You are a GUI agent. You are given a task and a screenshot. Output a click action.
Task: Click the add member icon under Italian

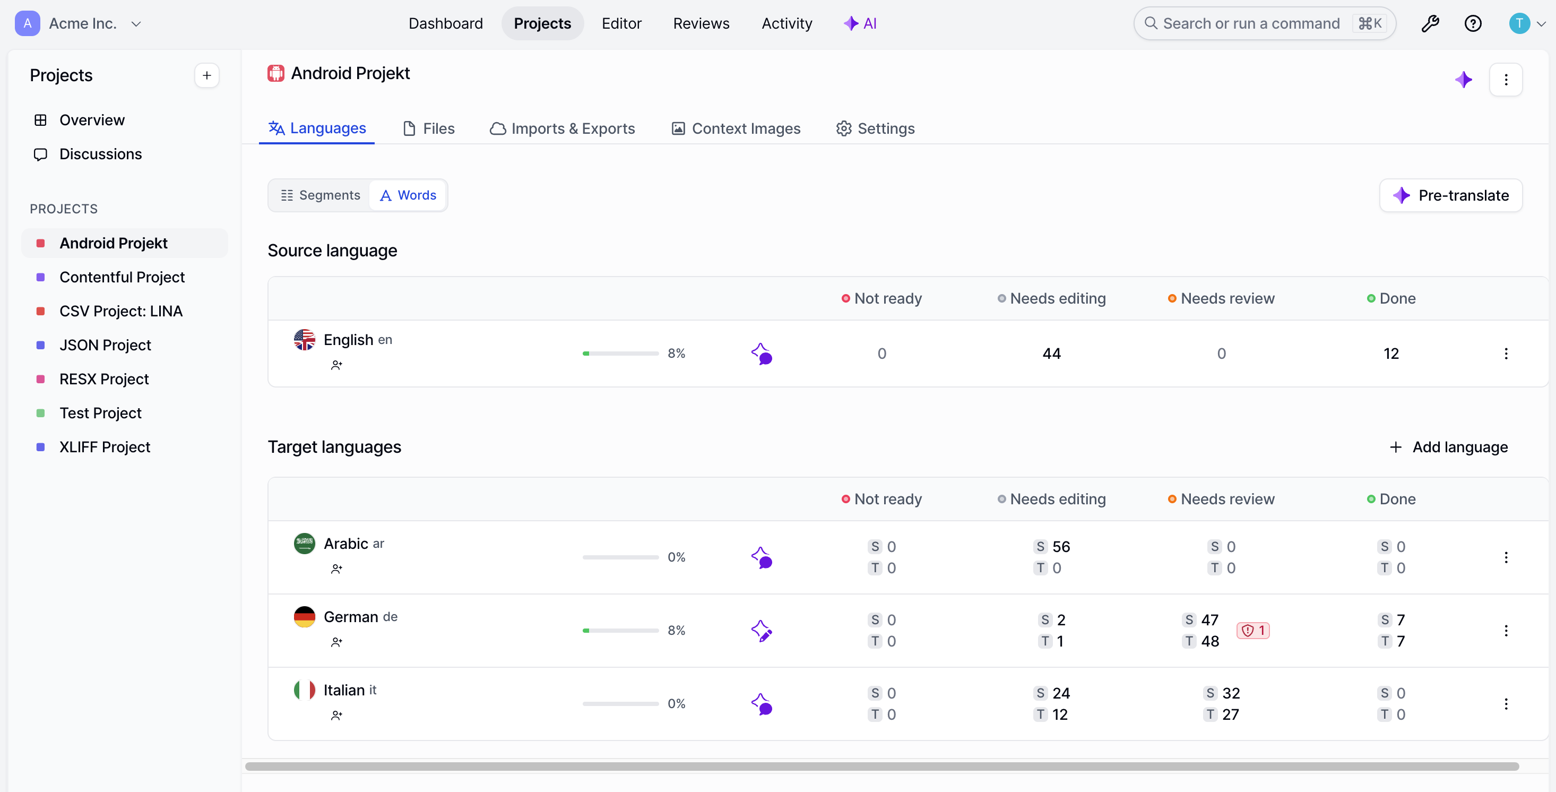336,715
